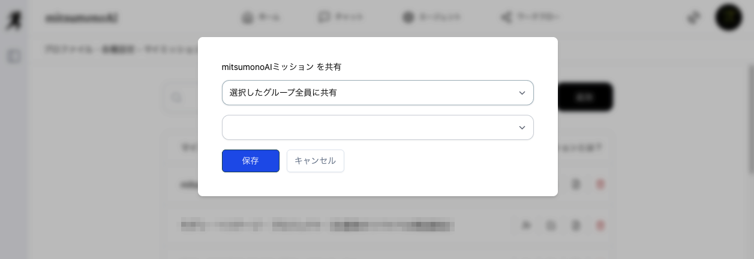This screenshot has height=259, width=754.
Task: Open the round user avatar menu
Action: pos(728,17)
